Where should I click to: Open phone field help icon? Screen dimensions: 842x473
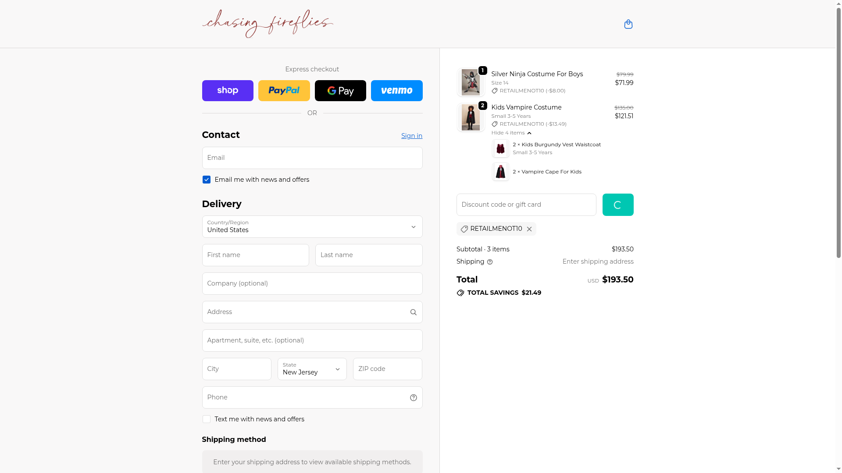pyautogui.click(x=414, y=398)
